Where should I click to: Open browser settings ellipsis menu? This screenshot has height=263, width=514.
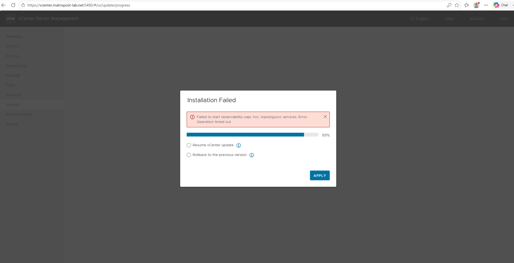pyautogui.click(x=486, y=5)
